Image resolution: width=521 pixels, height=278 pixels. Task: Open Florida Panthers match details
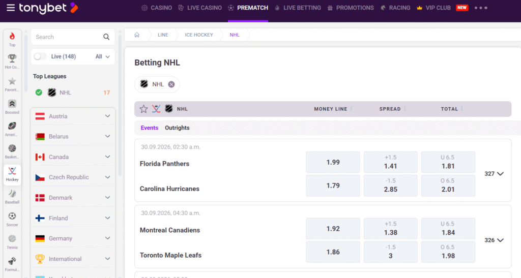(x=164, y=164)
